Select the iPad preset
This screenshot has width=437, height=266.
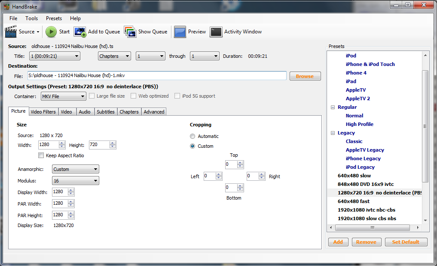tap(351, 81)
